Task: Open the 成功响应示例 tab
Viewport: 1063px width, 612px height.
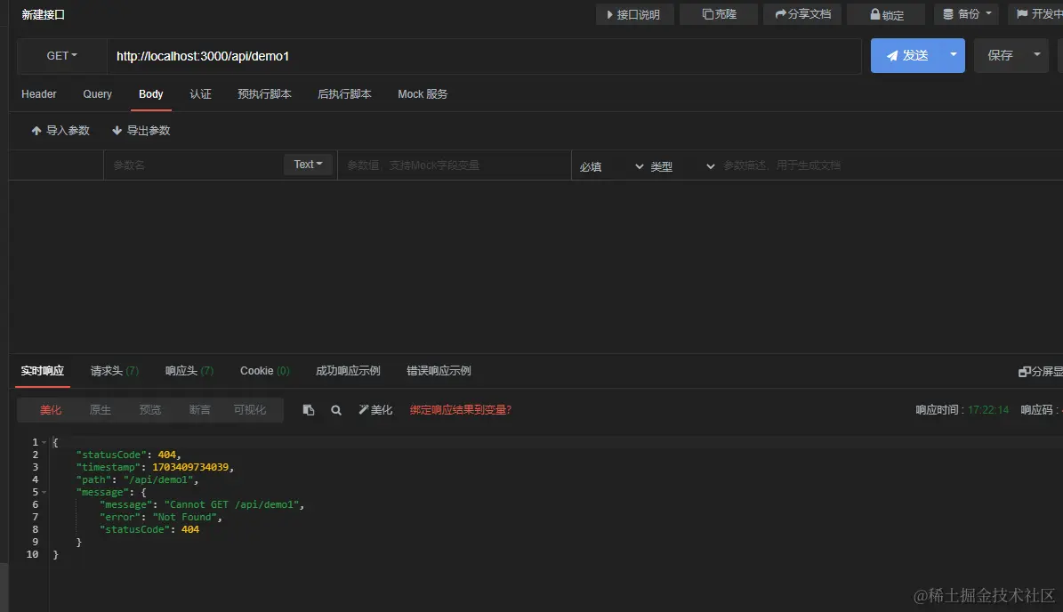Action: [348, 371]
